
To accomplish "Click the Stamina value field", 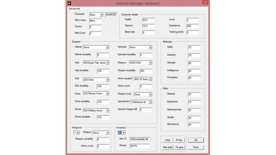I will tap(148, 26).
